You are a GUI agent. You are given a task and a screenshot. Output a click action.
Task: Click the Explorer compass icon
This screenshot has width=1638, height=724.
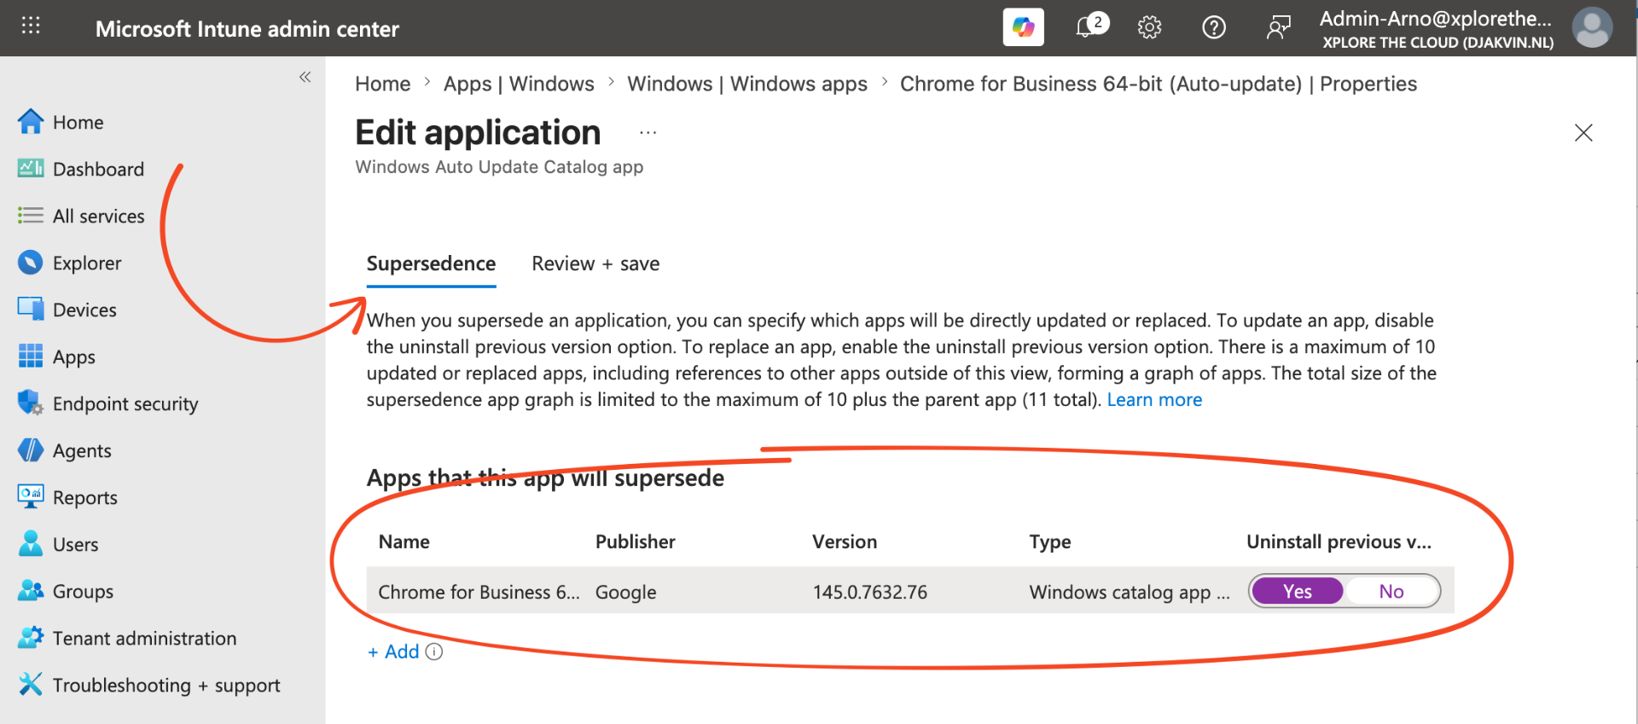(x=31, y=263)
